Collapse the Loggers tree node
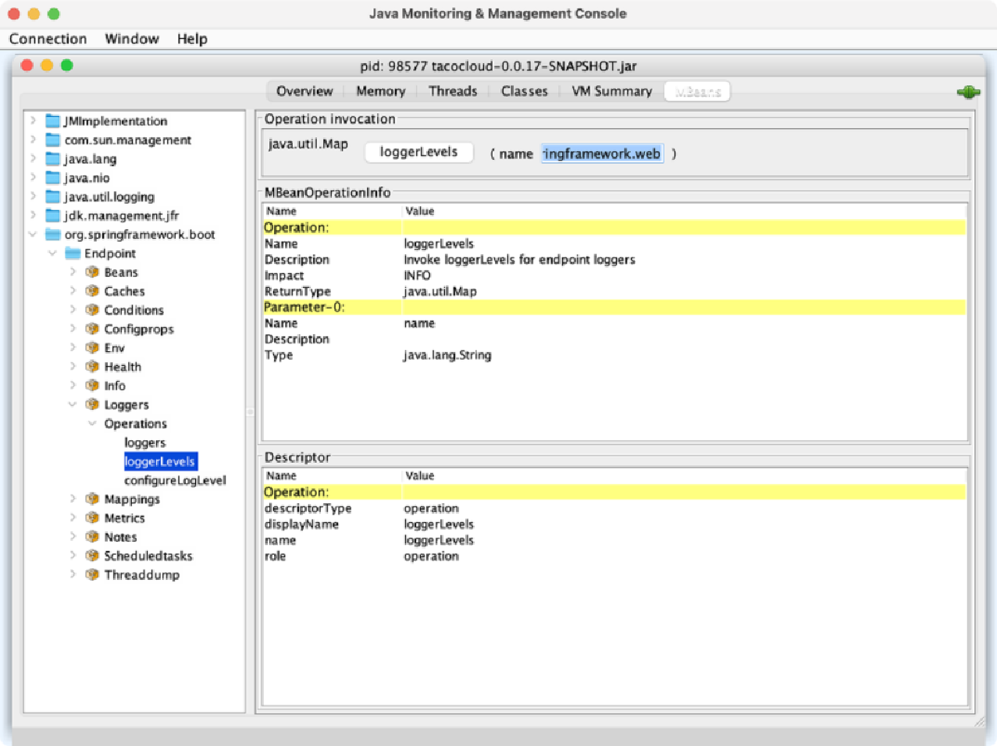This screenshot has width=997, height=746. coord(73,404)
